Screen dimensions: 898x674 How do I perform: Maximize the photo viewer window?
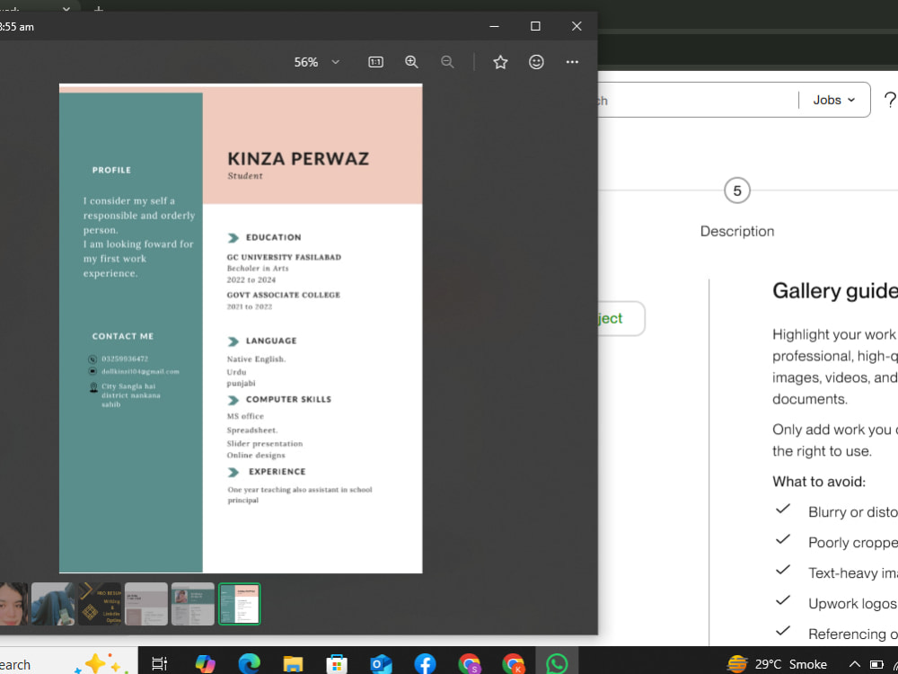[x=535, y=26]
